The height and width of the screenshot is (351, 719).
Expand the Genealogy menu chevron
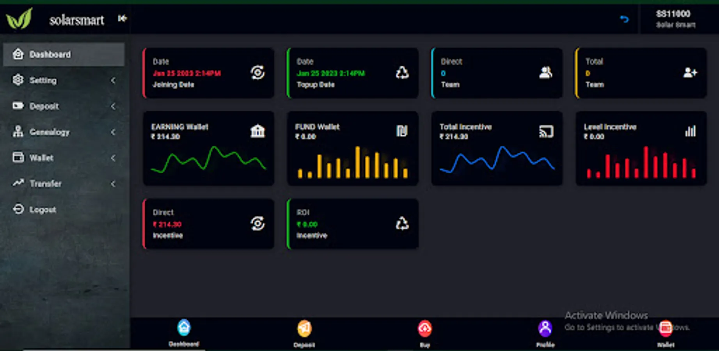(x=113, y=132)
